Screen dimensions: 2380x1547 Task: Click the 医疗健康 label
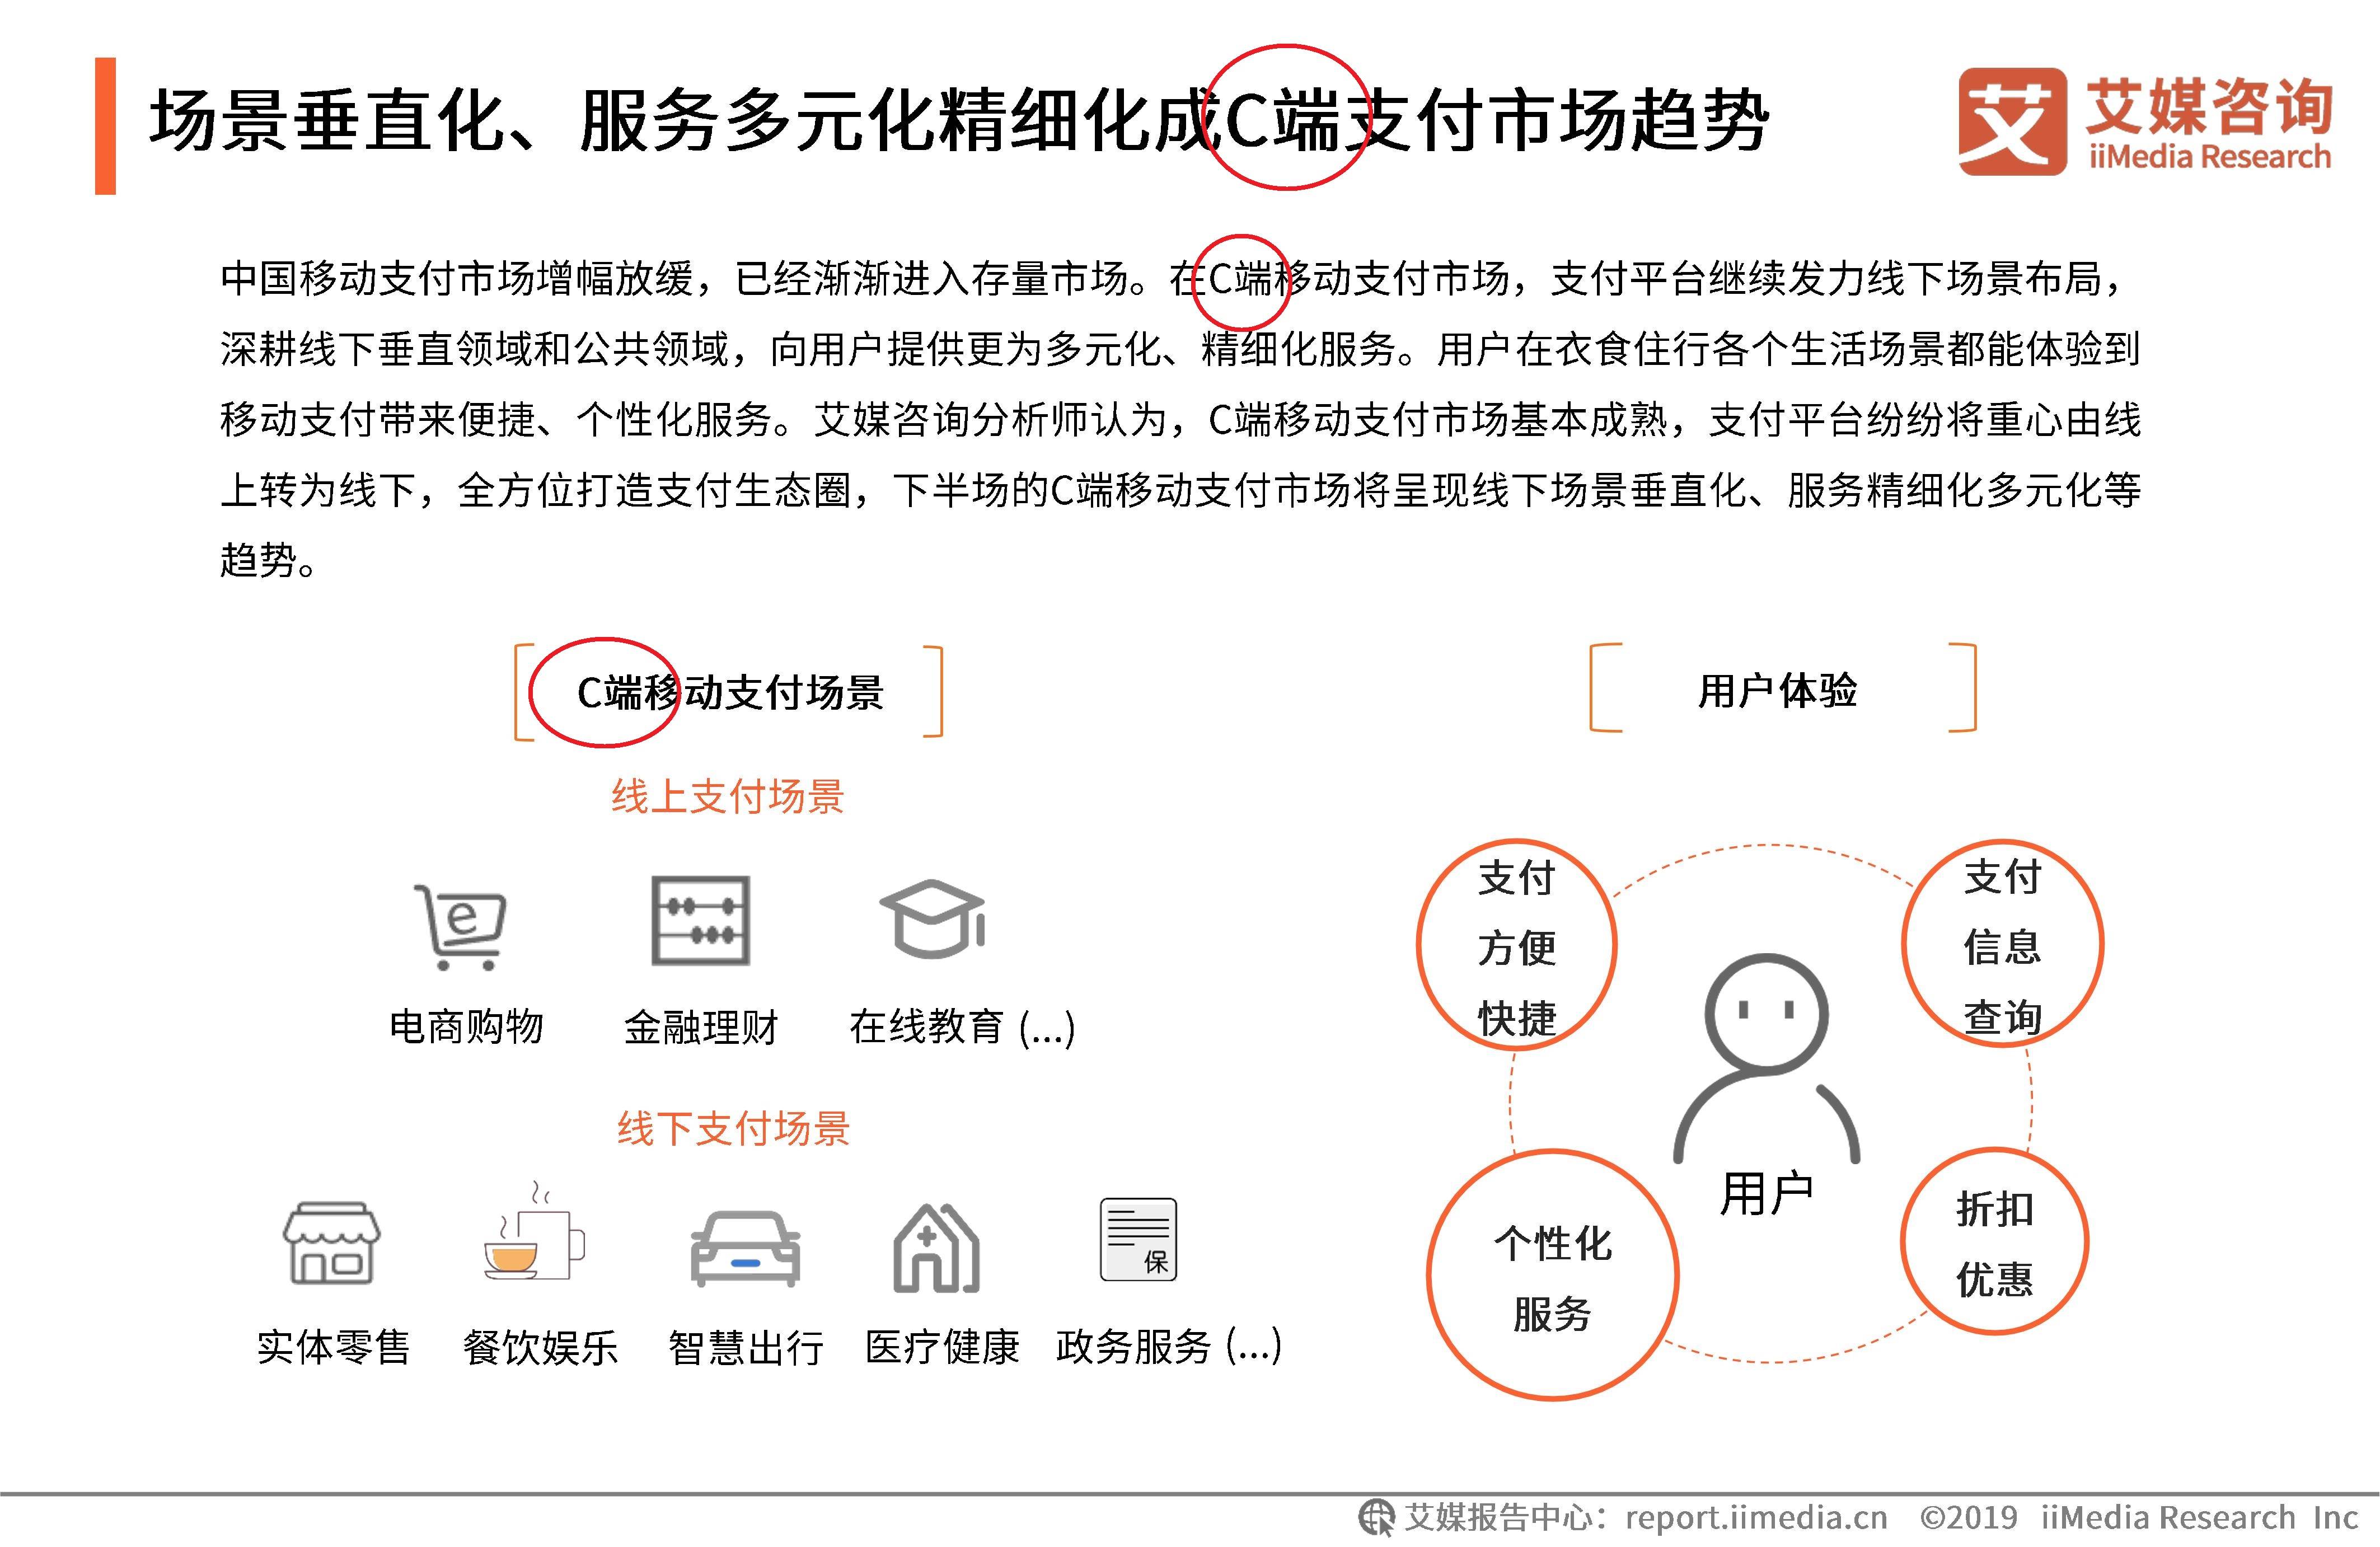click(942, 1347)
